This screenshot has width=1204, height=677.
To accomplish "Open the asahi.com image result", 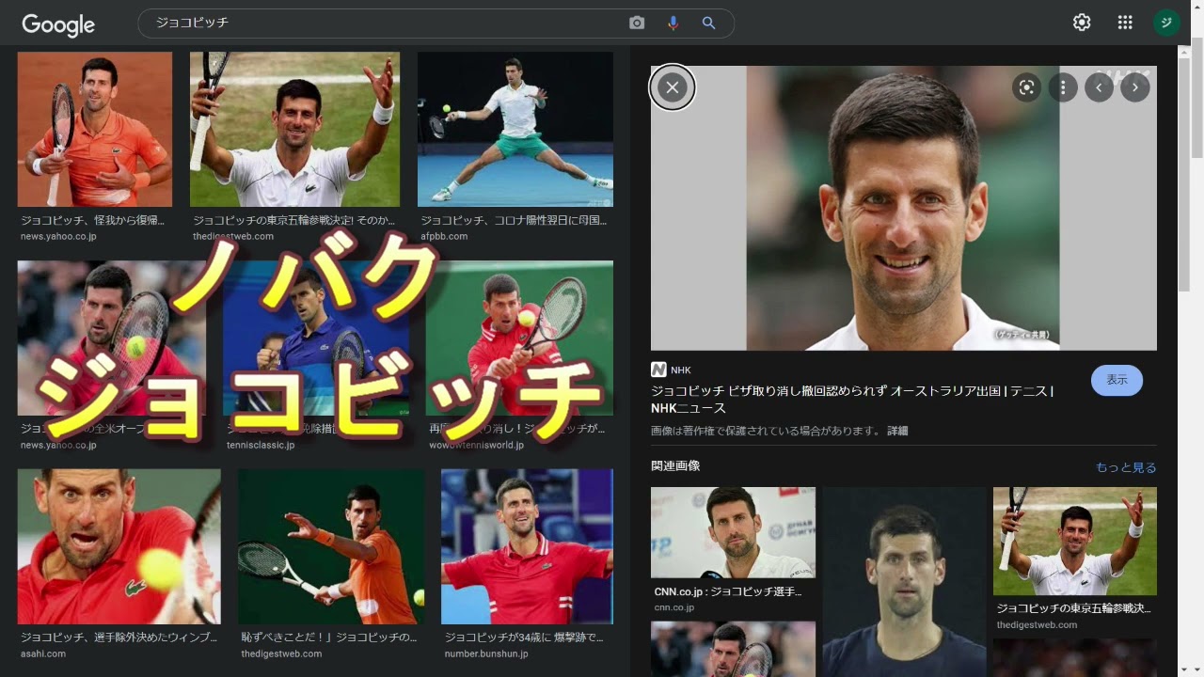I will pos(119,546).
